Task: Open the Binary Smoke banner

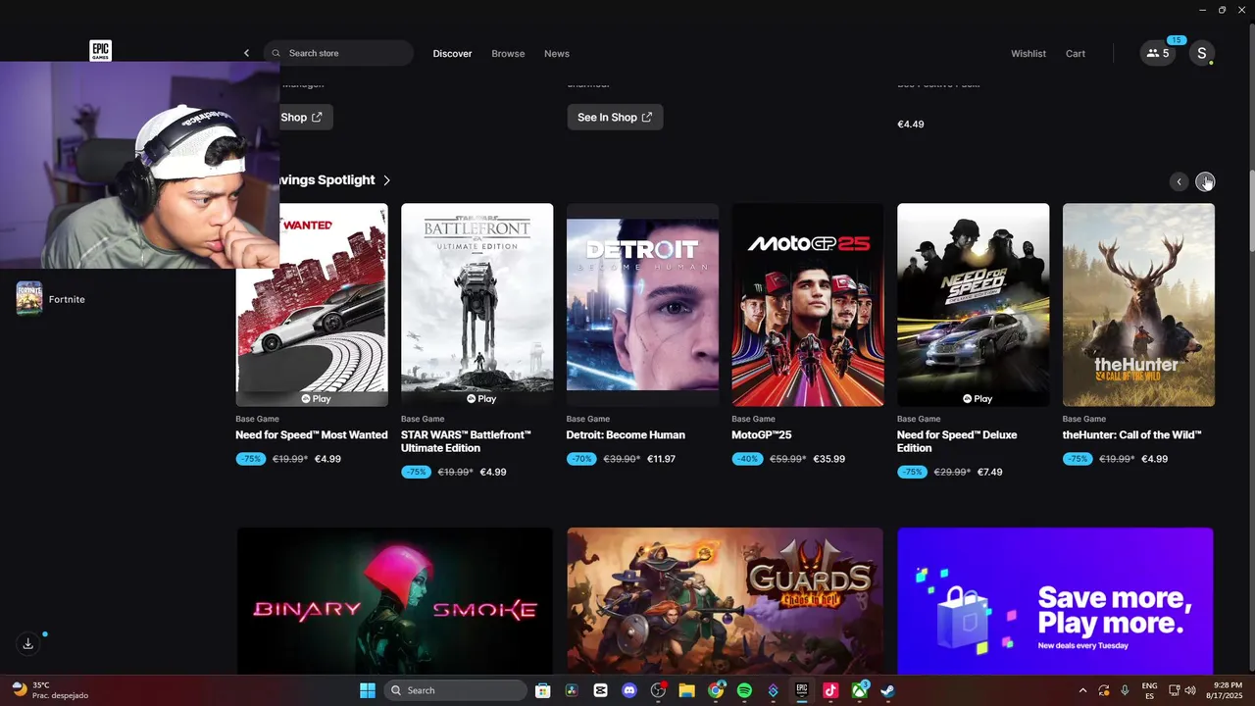Action: click(x=394, y=601)
